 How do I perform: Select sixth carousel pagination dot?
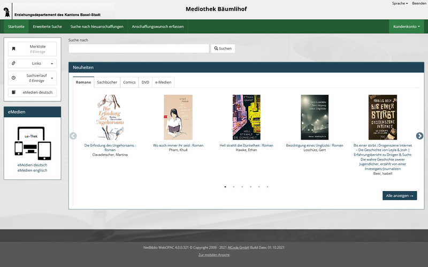coord(267,187)
